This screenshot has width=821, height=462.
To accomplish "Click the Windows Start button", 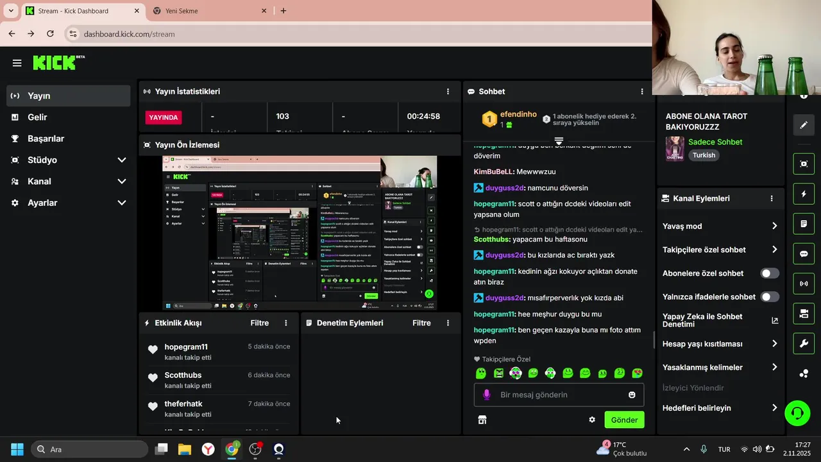I will click(17, 449).
